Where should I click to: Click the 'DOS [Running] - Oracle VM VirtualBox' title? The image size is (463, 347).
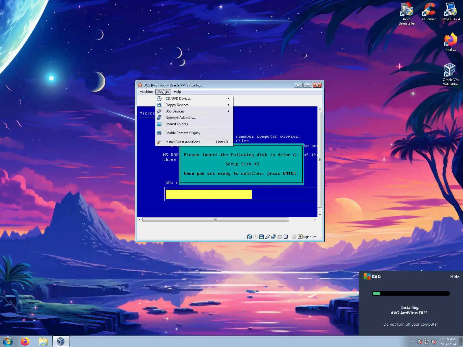click(x=173, y=85)
